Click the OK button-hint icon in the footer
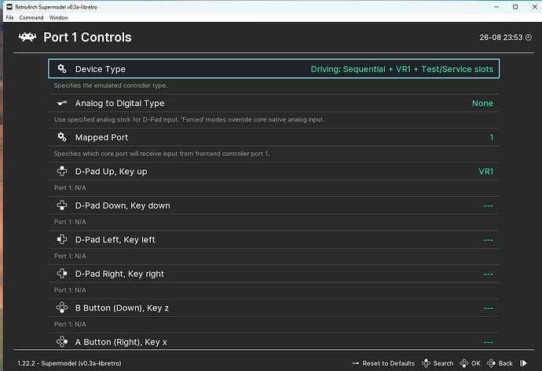This screenshot has height=371, width=542. pos(464,363)
